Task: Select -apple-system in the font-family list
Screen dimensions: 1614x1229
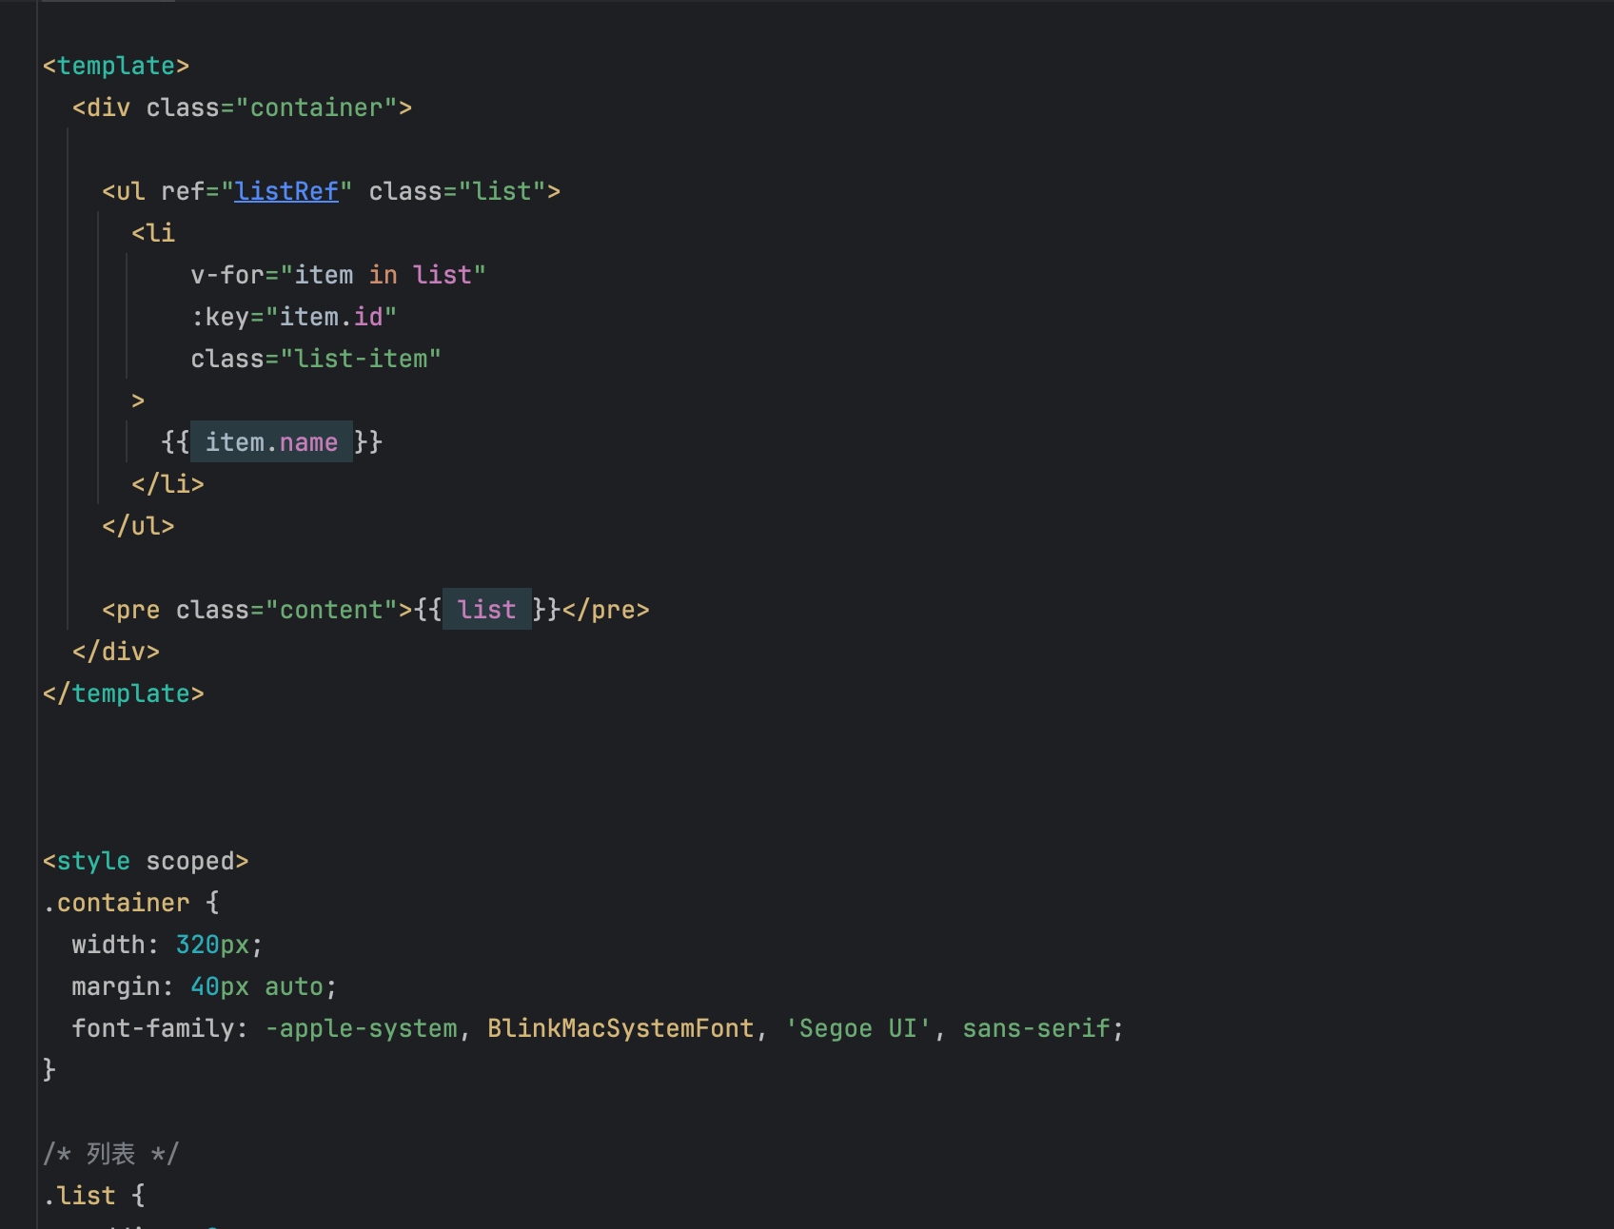Action: [x=361, y=1028]
